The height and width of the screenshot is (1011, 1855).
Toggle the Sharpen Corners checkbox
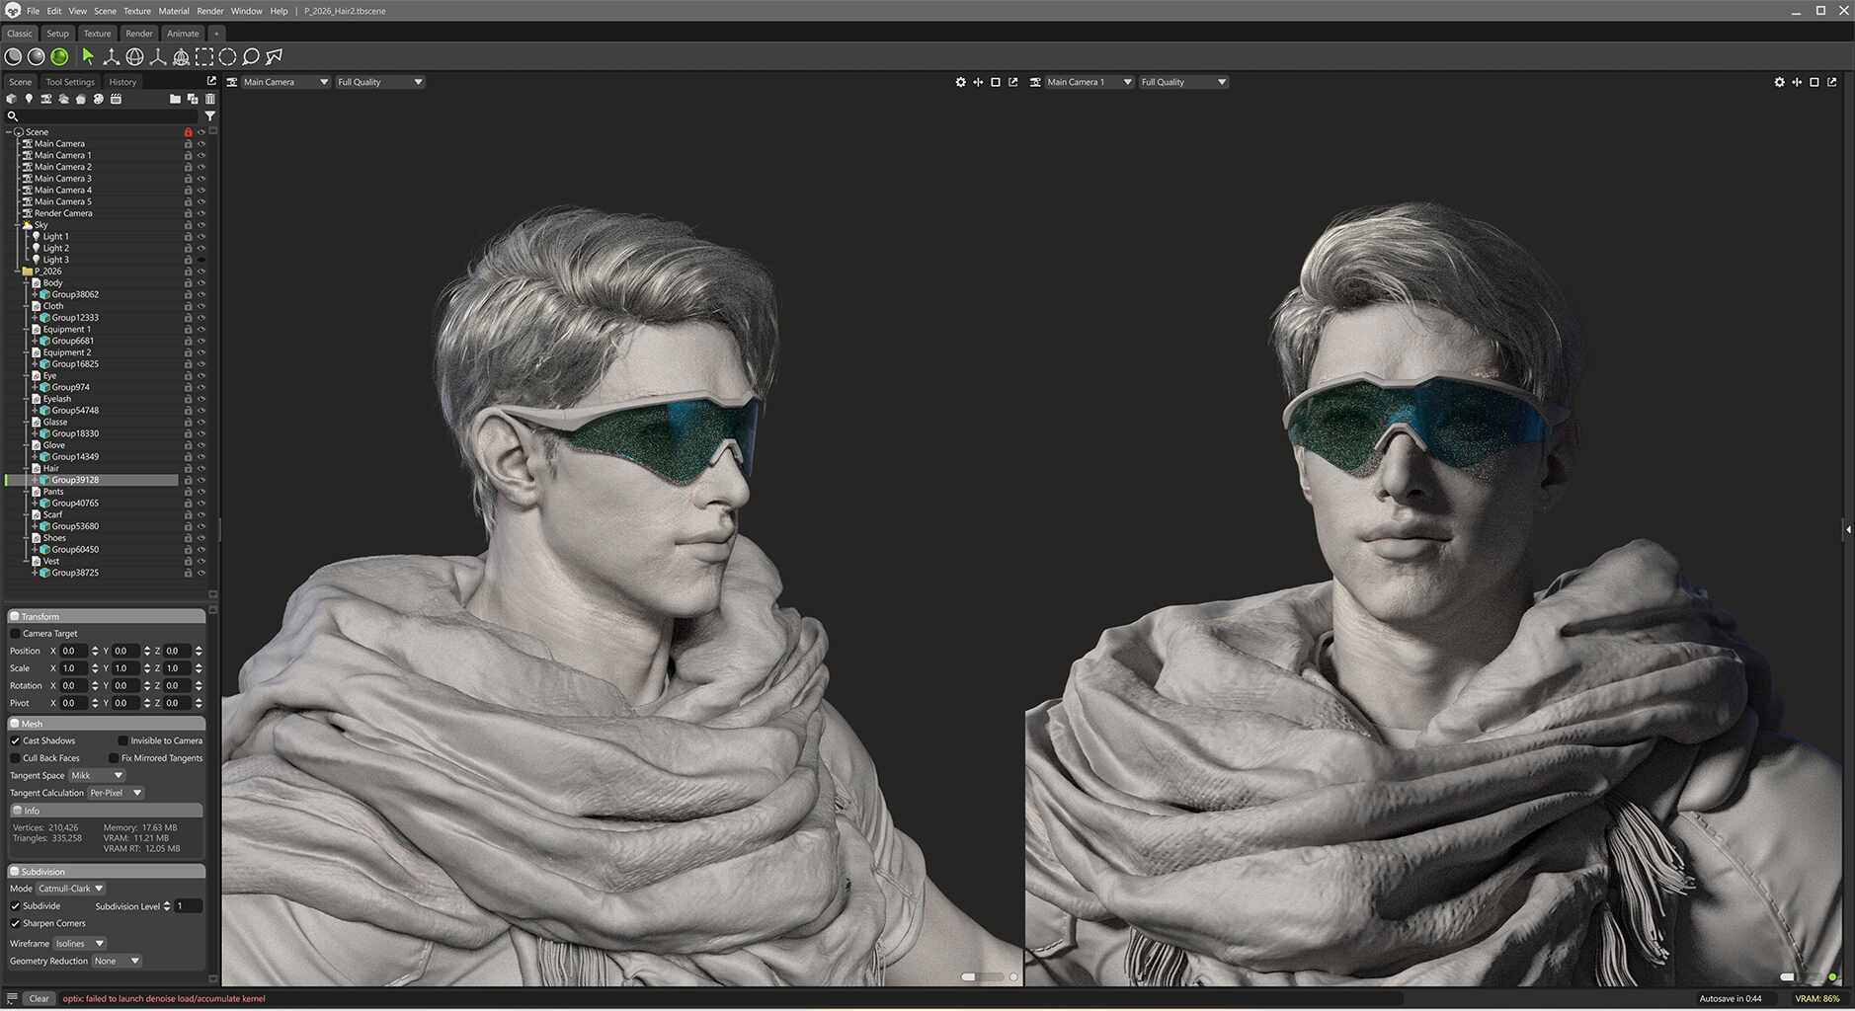coord(15,924)
